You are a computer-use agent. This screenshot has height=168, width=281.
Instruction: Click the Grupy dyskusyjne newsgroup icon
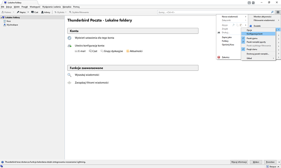[x=102, y=51]
